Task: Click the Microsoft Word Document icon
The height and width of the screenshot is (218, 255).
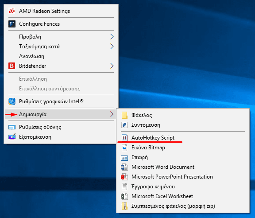Action: (x=124, y=167)
